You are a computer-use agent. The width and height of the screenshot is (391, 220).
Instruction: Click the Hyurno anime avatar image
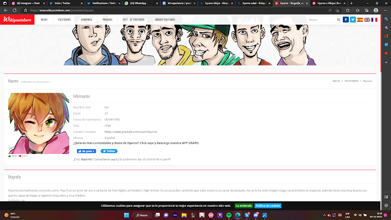point(38,123)
